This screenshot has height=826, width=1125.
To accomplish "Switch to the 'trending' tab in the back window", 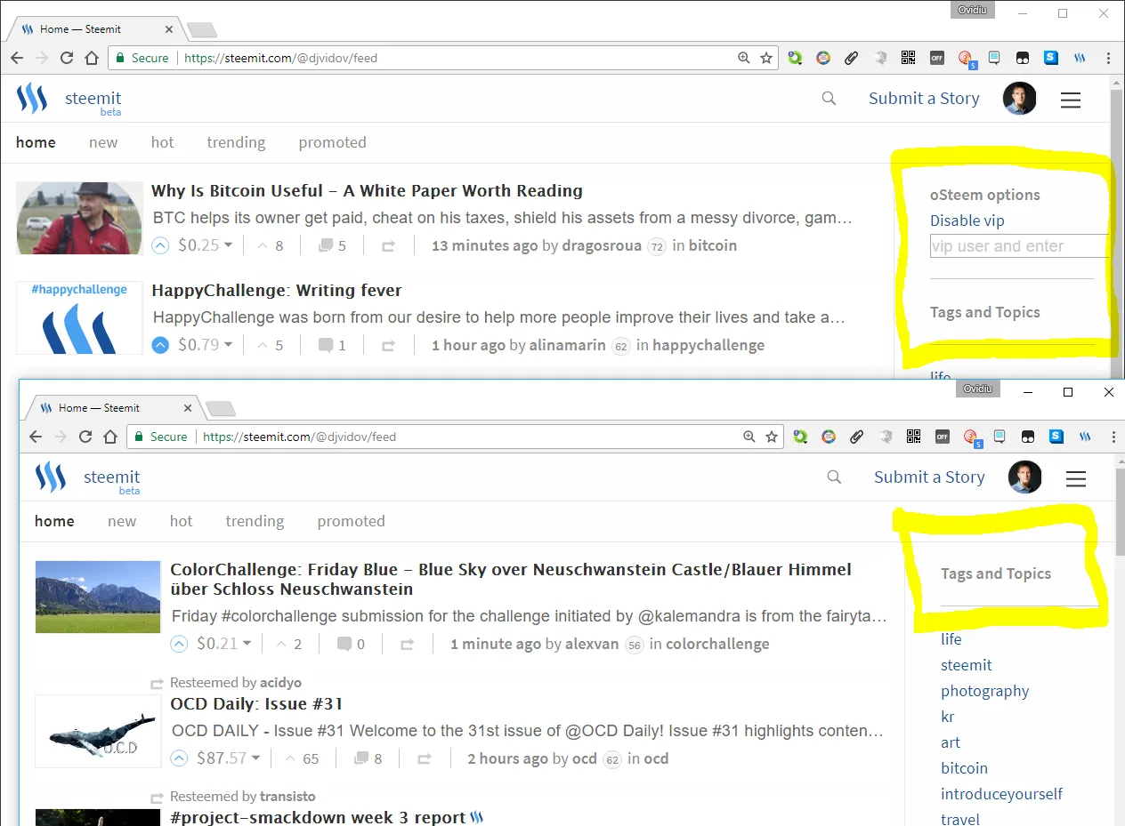I will (x=236, y=142).
